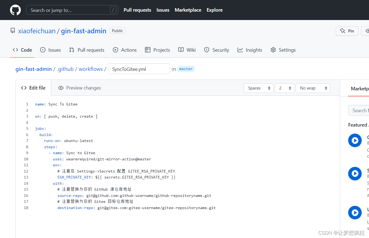Viewport: 369px width, 238px height.
Task: Open the Issues repository tab
Action: click(51, 50)
